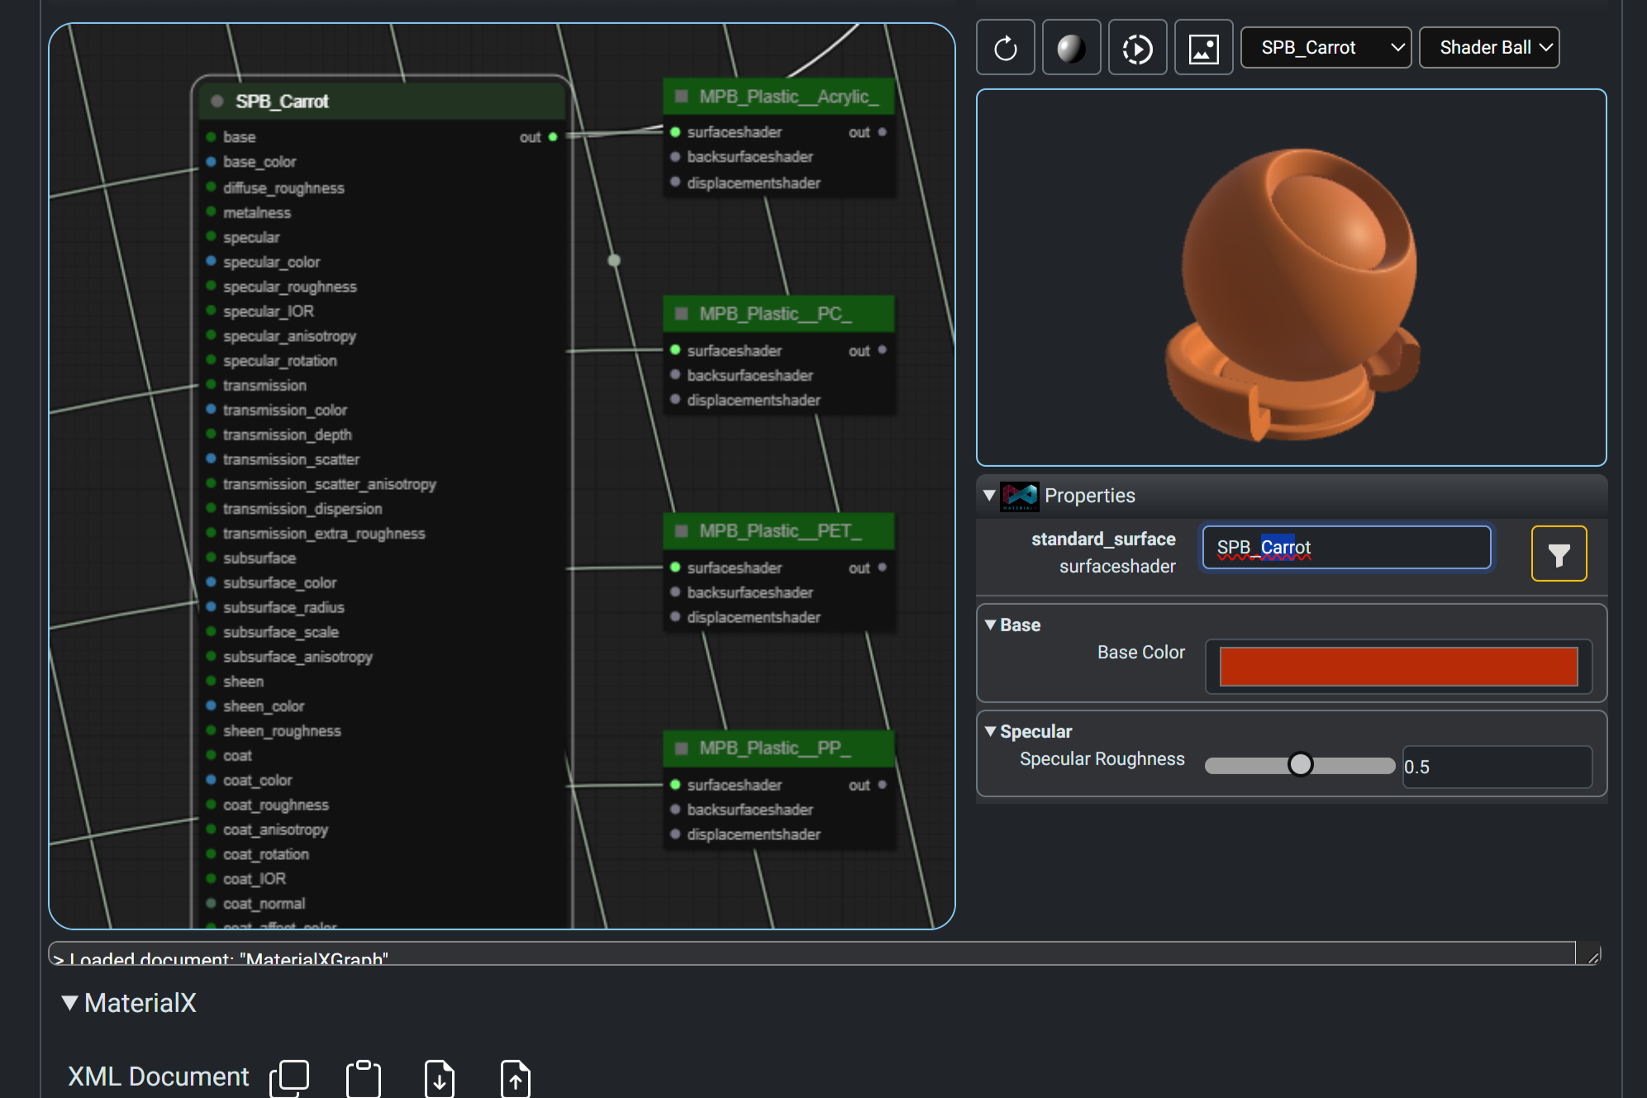Click the Specular Roughness value field 0.5
The image size is (1647, 1098).
[1497, 767]
